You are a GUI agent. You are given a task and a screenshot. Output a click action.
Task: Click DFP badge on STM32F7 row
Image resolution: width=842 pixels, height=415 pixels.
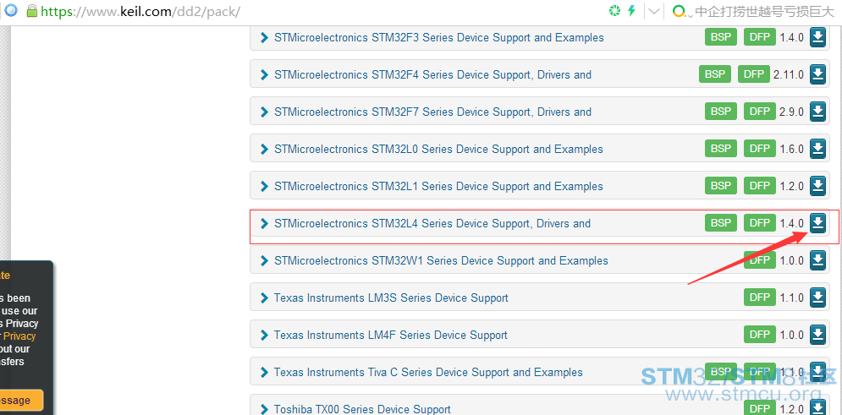point(760,112)
